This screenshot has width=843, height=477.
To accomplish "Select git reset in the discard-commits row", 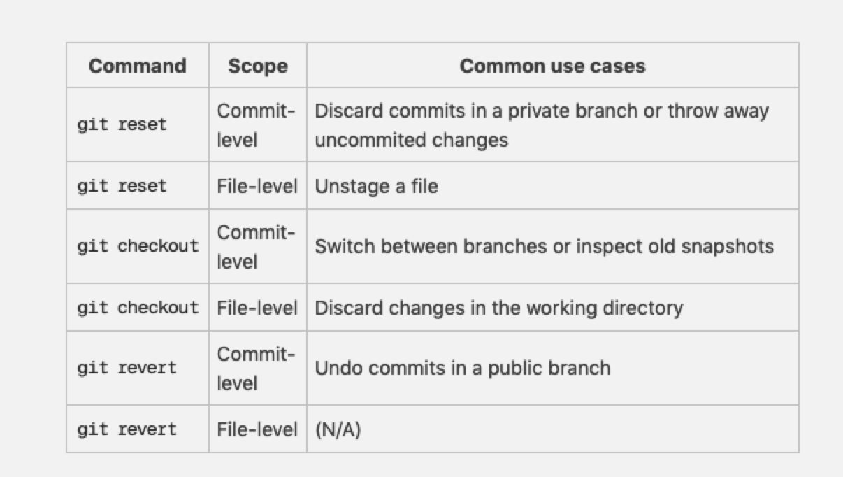I will point(122,125).
